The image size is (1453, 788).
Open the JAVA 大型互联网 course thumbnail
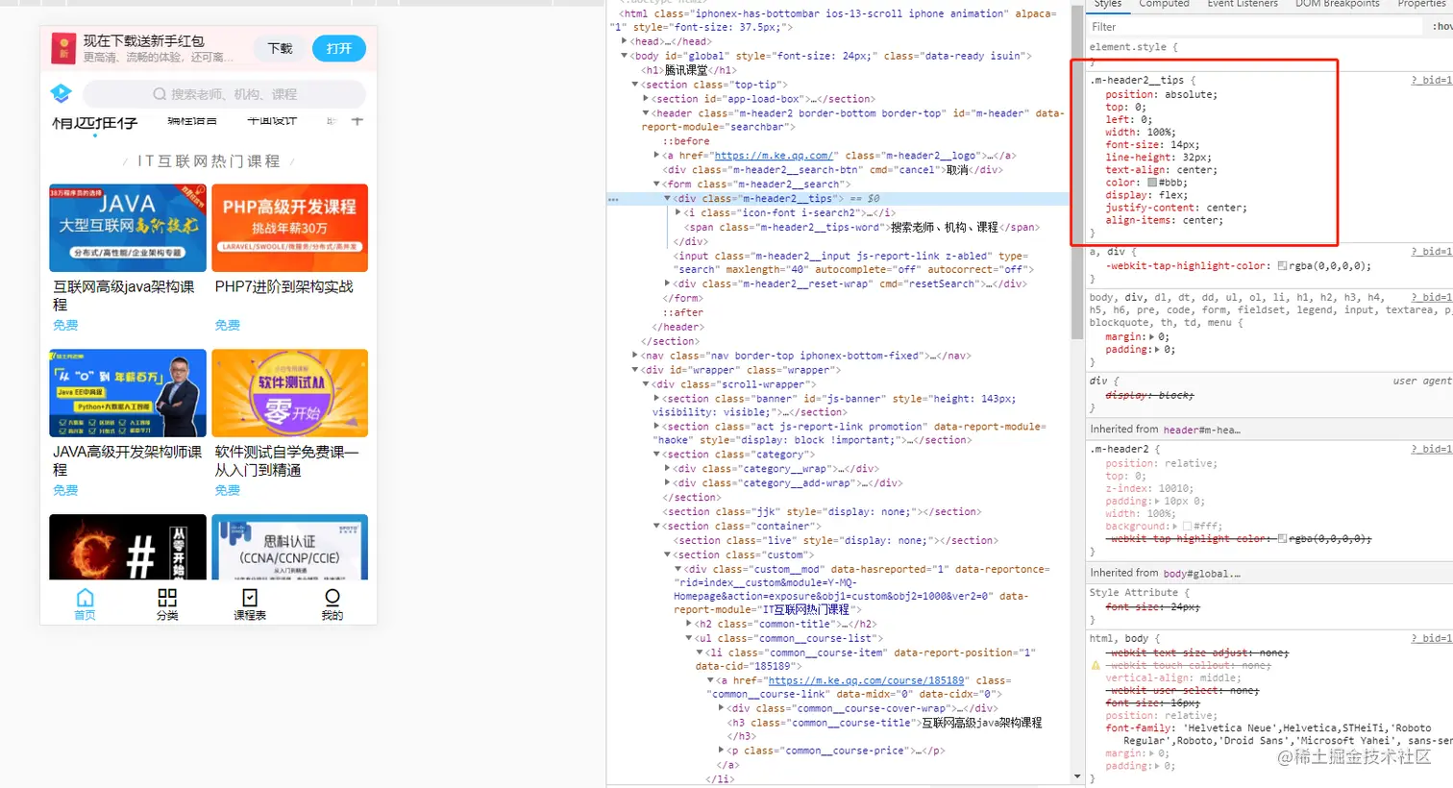128,228
